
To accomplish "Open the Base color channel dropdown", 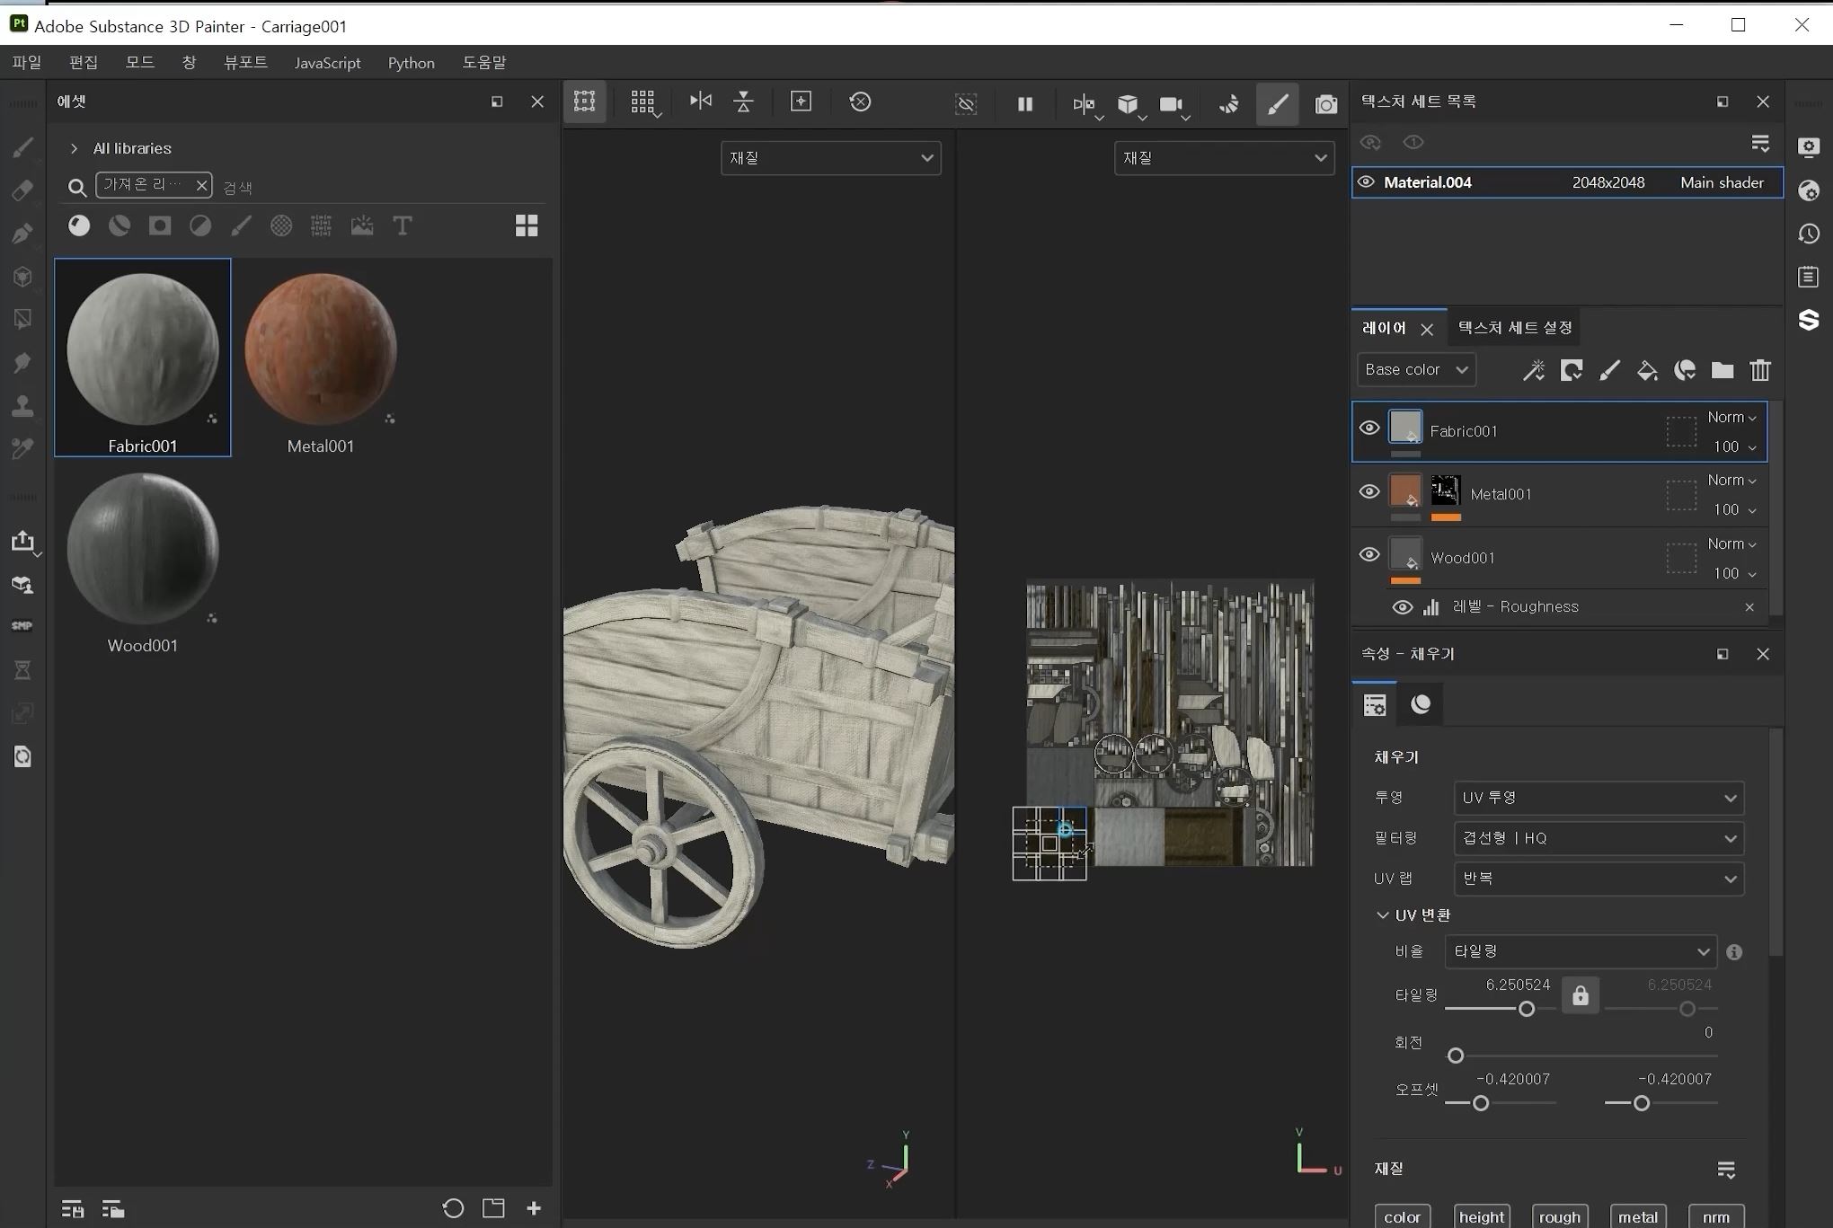I will coord(1416,370).
